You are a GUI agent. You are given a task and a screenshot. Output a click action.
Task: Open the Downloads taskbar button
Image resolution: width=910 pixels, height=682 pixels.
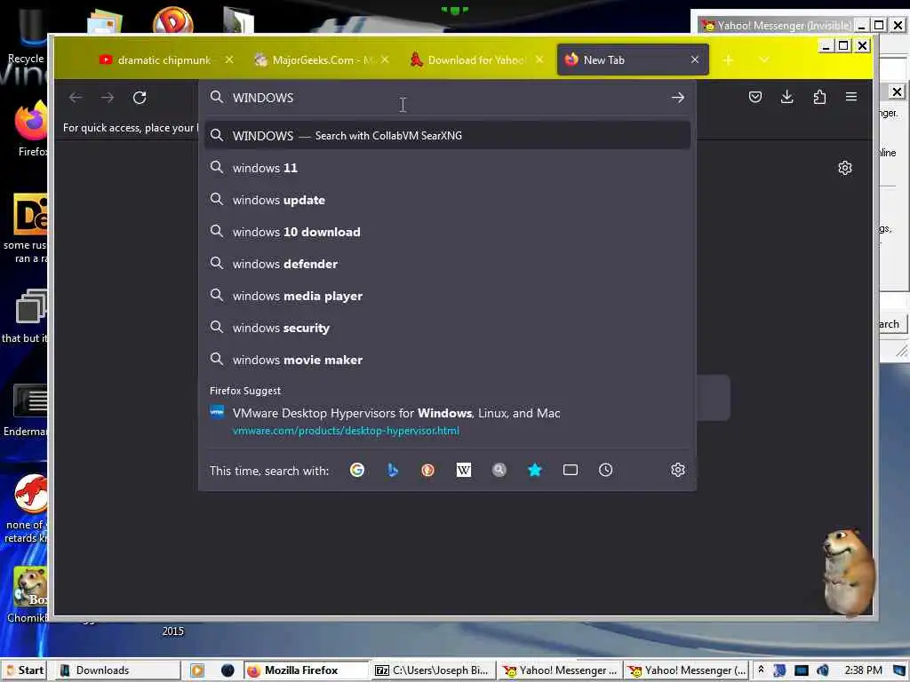click(118, 670)
